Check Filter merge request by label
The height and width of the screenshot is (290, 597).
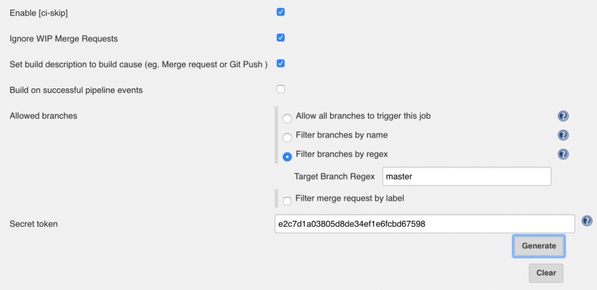click(x=287, y=201)
